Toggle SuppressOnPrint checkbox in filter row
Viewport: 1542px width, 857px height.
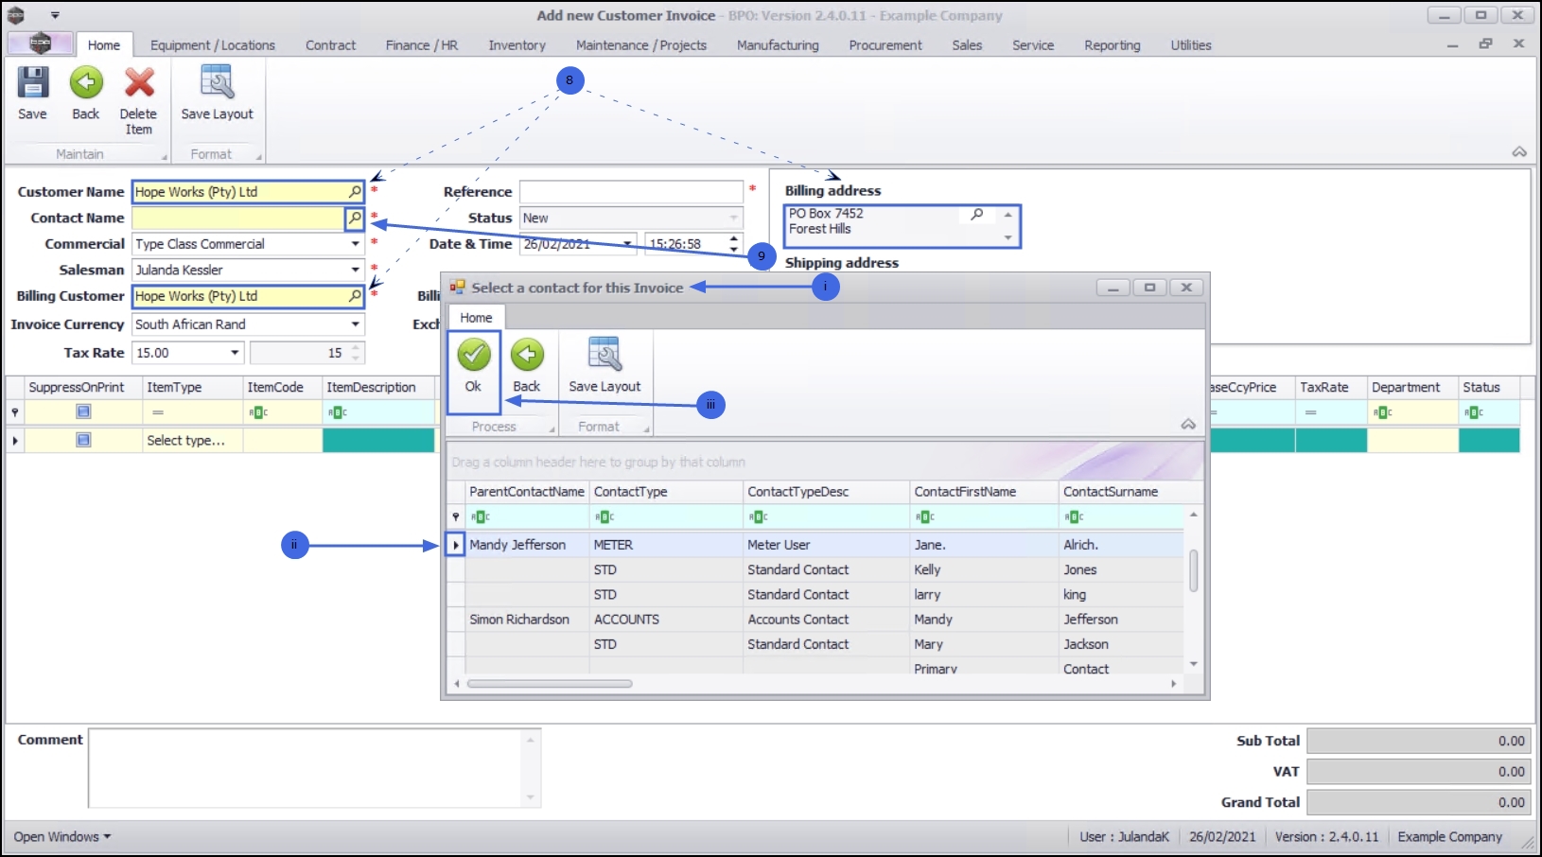[x=83, y=411]
